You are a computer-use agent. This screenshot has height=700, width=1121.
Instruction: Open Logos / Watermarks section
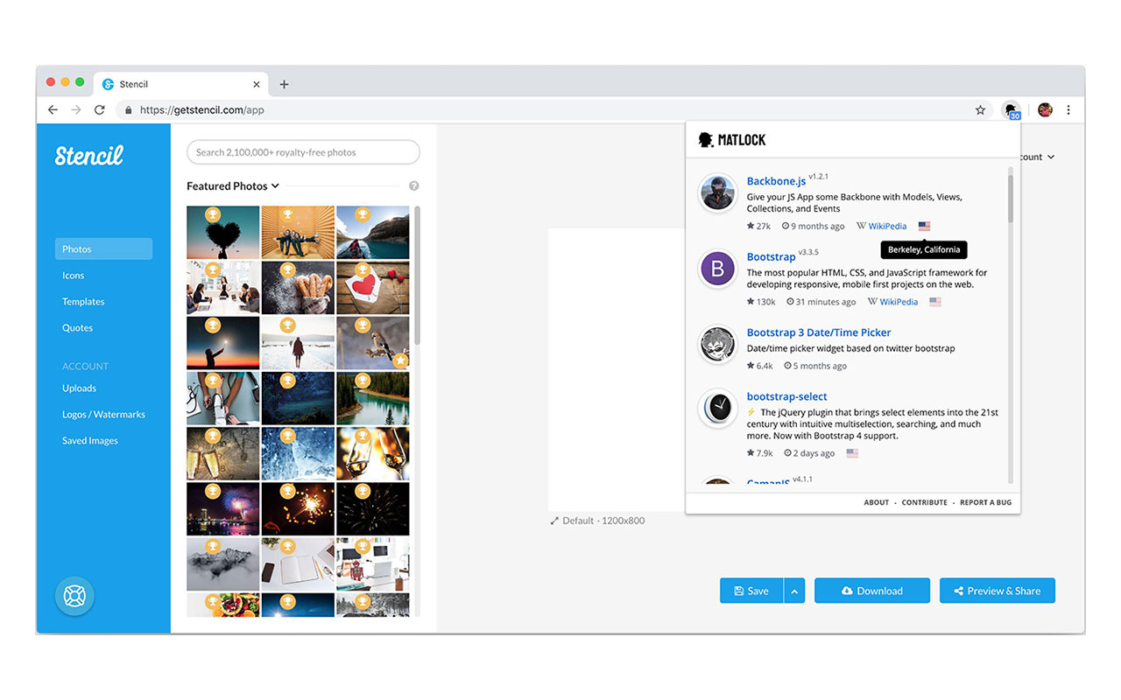pyautogui.click(x=103, y=415)
